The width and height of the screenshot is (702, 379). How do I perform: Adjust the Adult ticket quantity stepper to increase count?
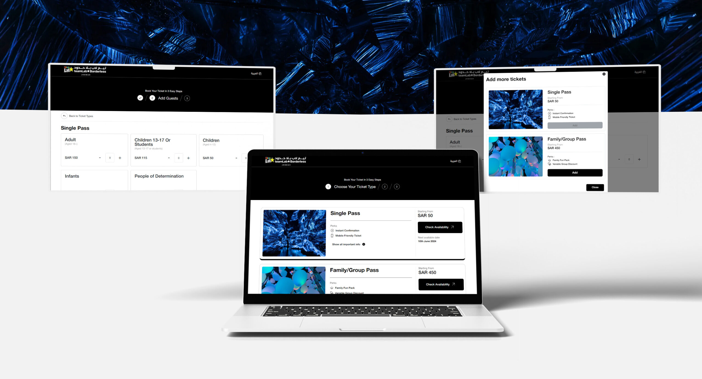point(120,158)
